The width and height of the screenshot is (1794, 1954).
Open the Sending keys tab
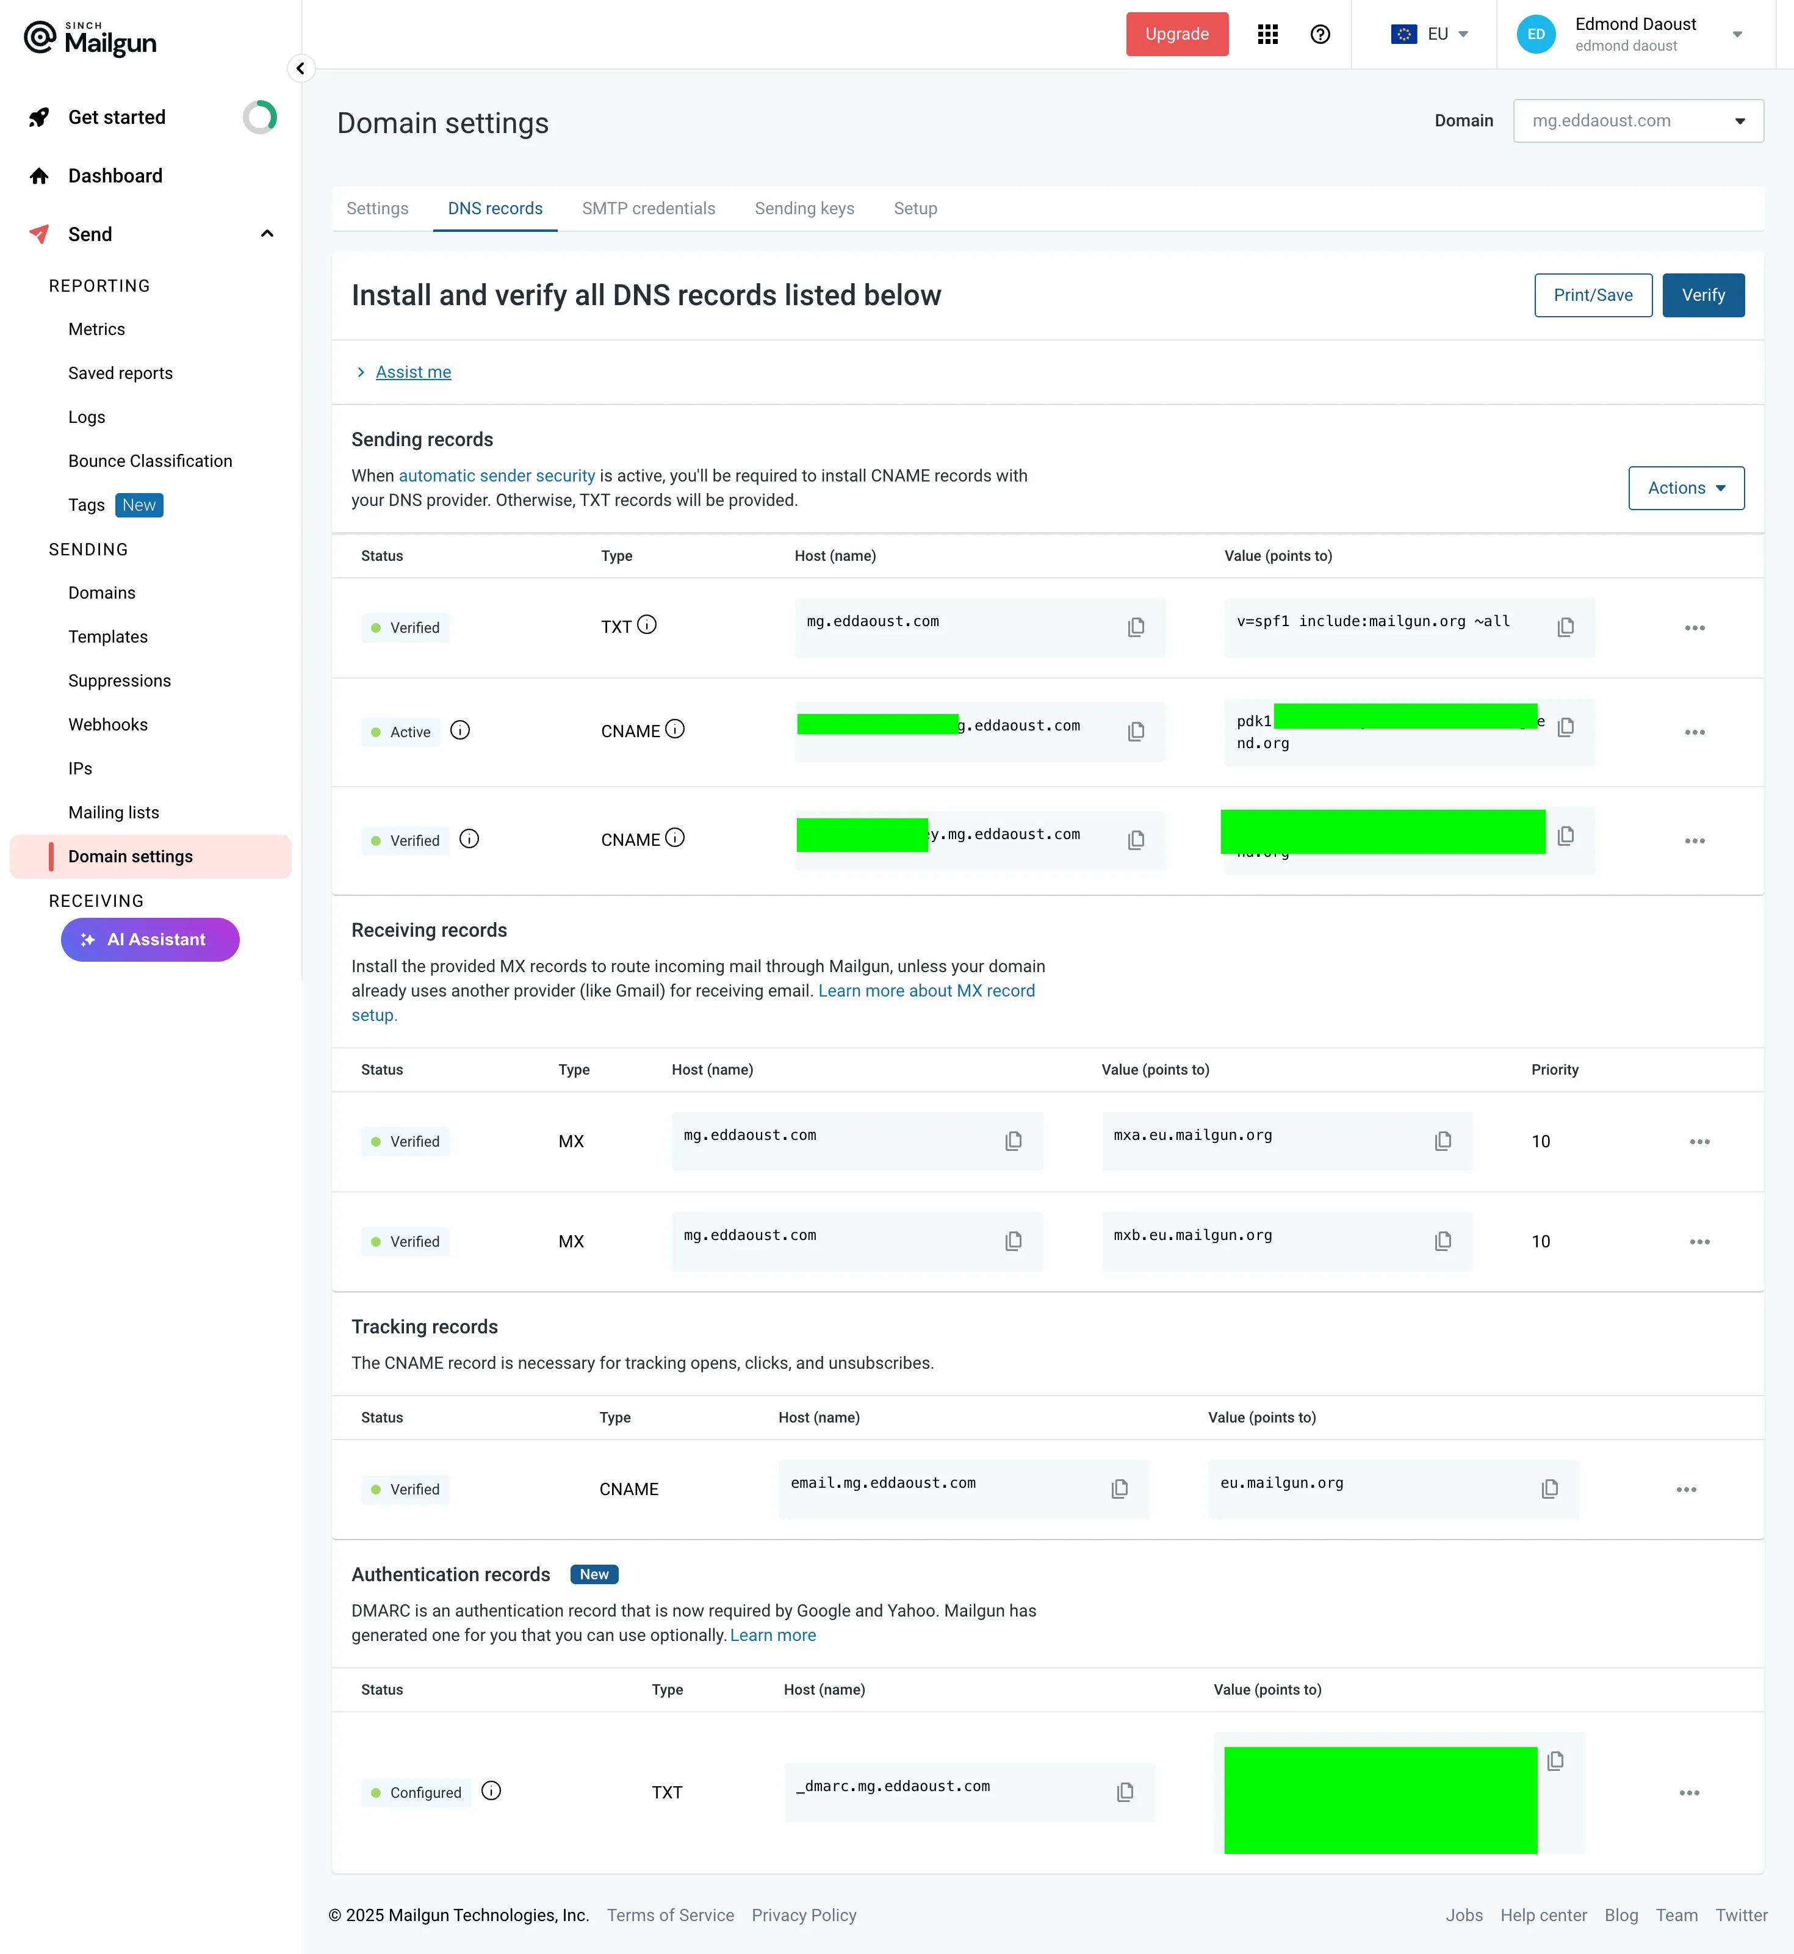(805, 209)
